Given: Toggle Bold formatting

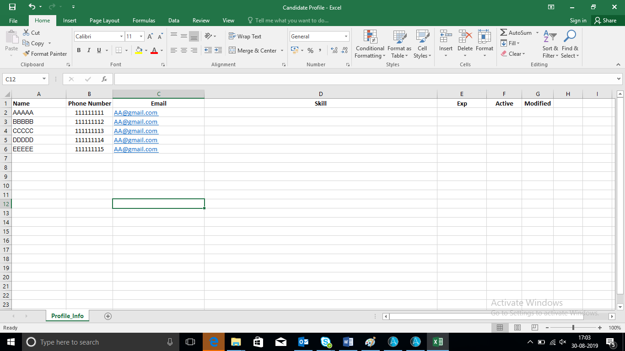Looking at the screenshot, I should pyautogui.click(x=79, y=51).
